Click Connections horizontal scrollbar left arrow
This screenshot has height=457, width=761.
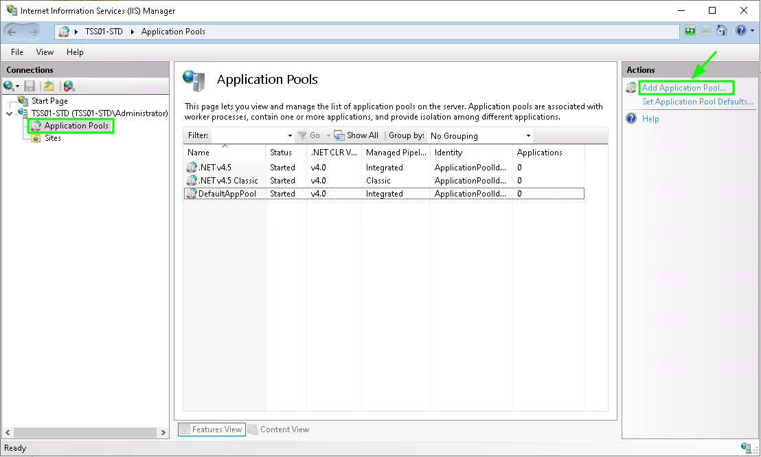[8, 432]
